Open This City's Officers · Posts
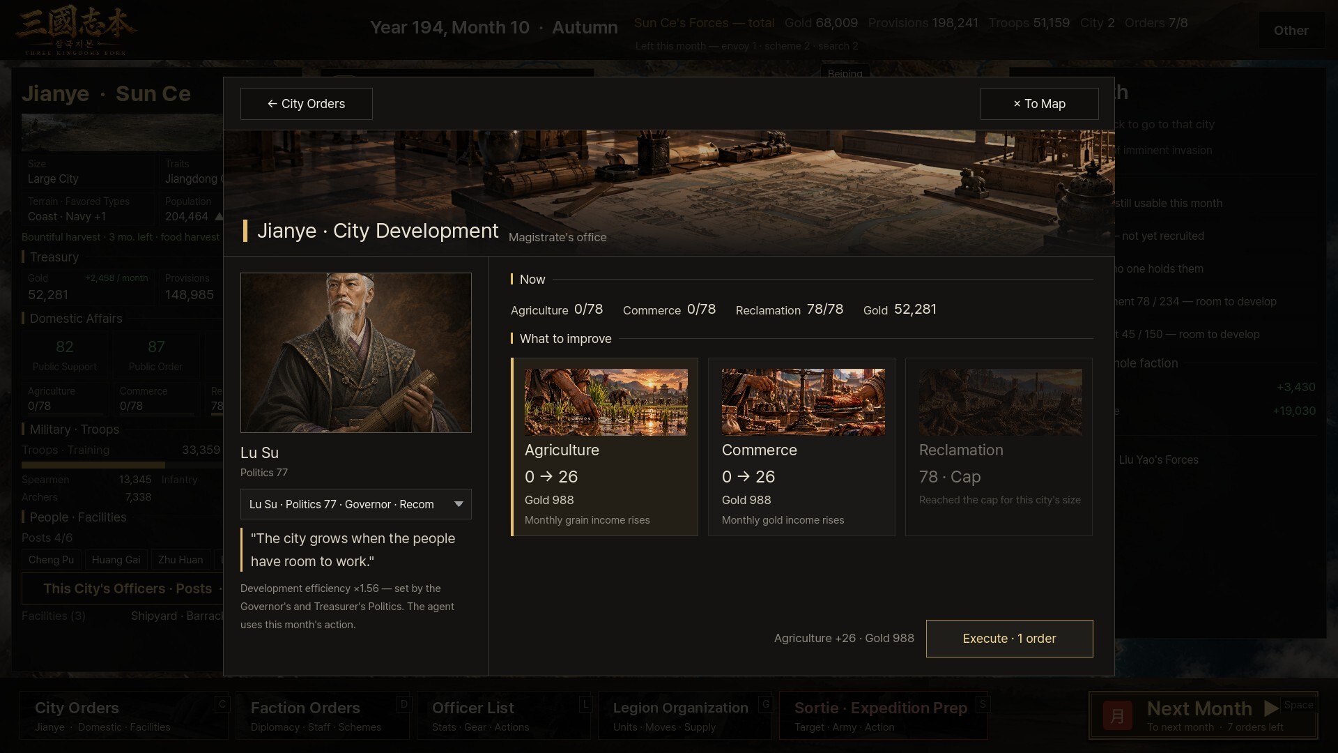 pyautogui.click(x=123, y=588)
